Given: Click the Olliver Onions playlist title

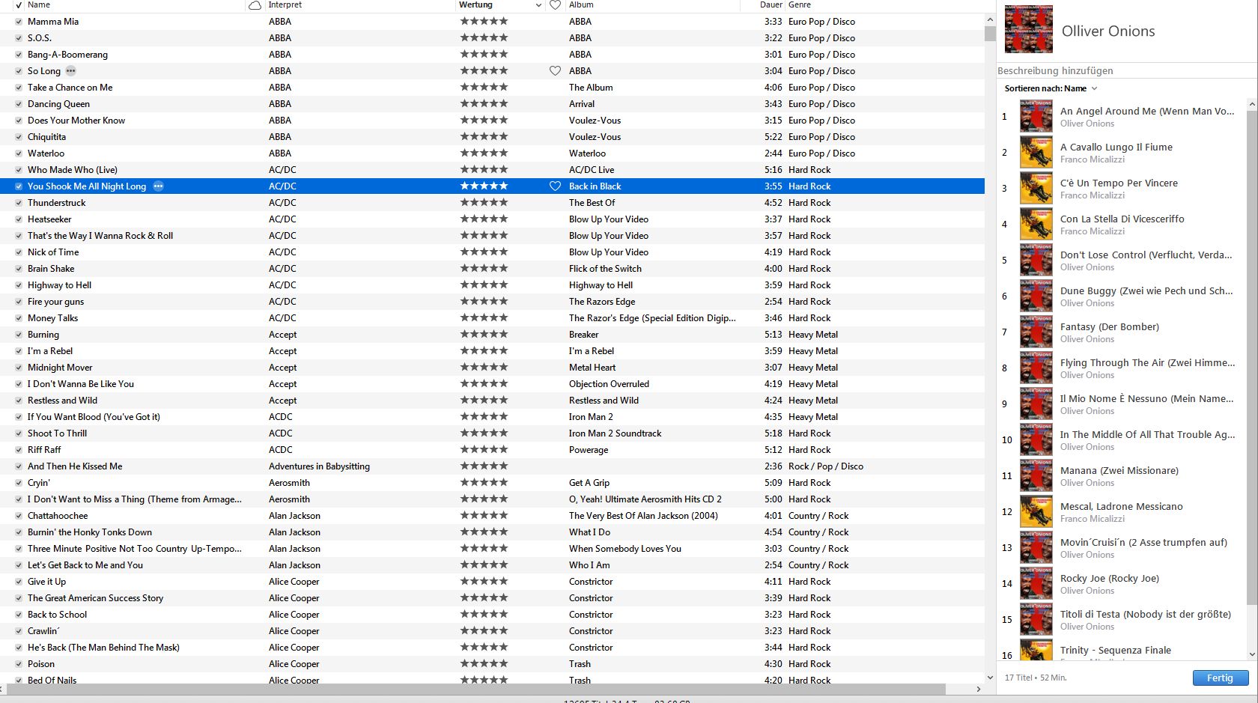Looking at the screenshot, I should click(x=1108, y=31).
